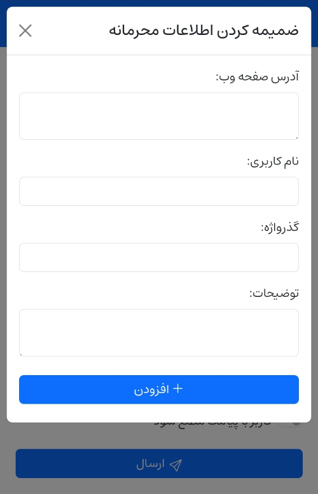The image size is (318, 494).
Task: Click the paper plane icon beside ارسال
Action: pyautogui.click(x=176, y=465)
